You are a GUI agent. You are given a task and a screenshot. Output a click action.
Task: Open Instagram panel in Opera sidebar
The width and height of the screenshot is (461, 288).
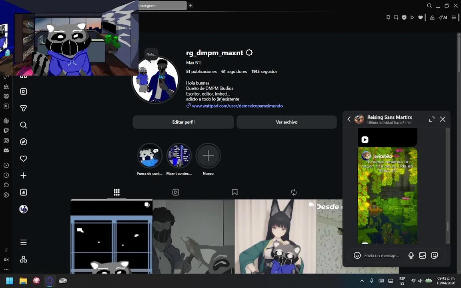pyautogui.click(x=6, y=140)
